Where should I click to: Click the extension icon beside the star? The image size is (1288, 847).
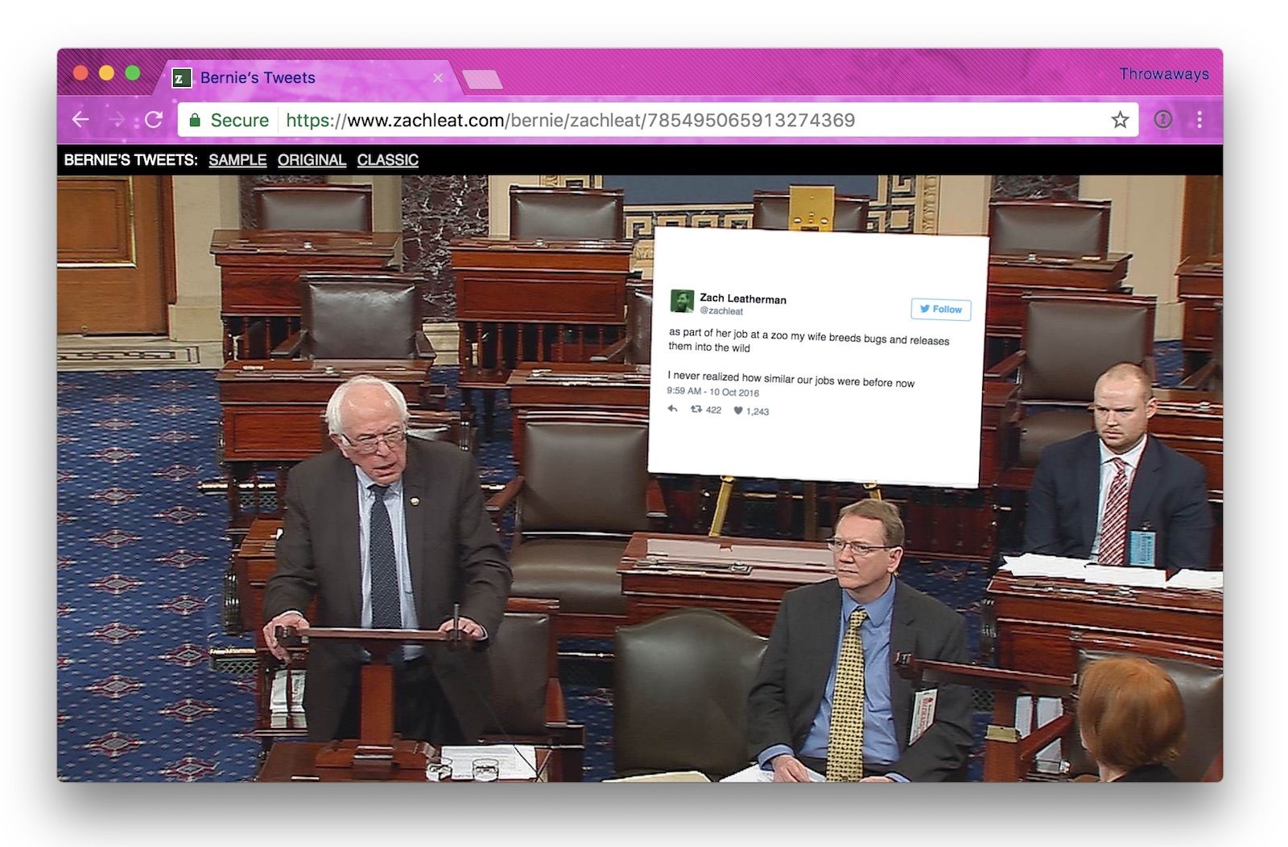1163,120
